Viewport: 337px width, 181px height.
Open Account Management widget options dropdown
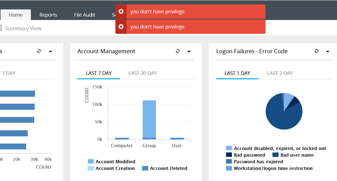(x=189, y=51)
